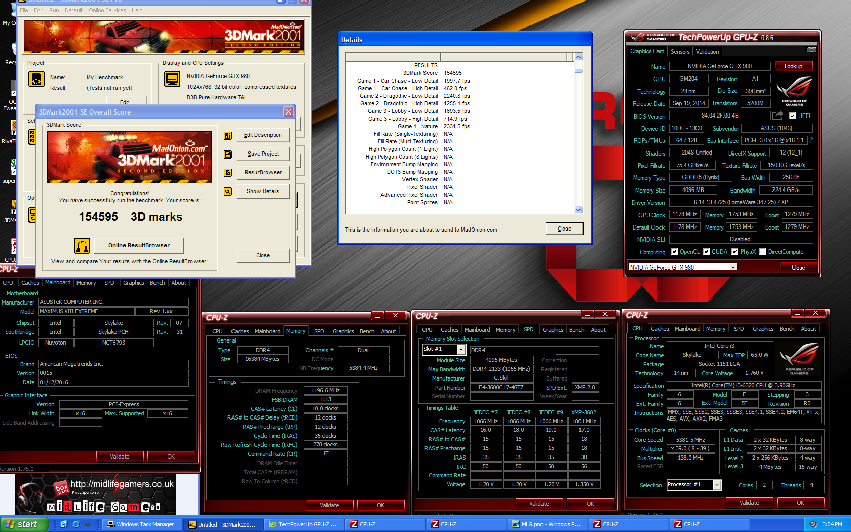
Task: Click the Part Number field F4-3600C17-4GTZ
Action: click(501, 388)
